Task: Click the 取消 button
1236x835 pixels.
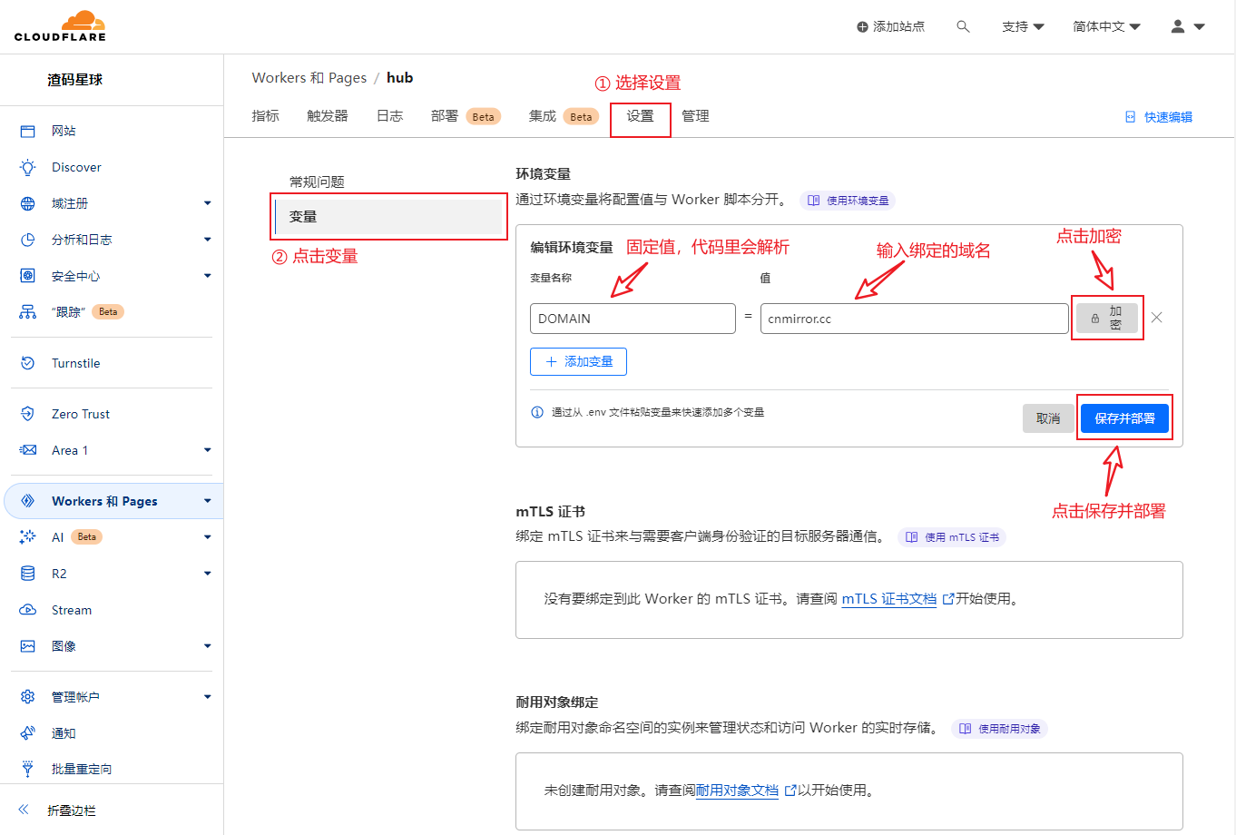Action: 1048,418
